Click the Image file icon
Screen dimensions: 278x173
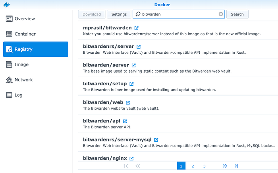[x=9, y=64]
